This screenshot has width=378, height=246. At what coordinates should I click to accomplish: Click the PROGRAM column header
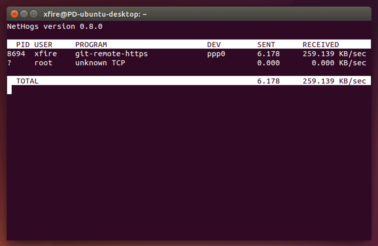[91, 45]
